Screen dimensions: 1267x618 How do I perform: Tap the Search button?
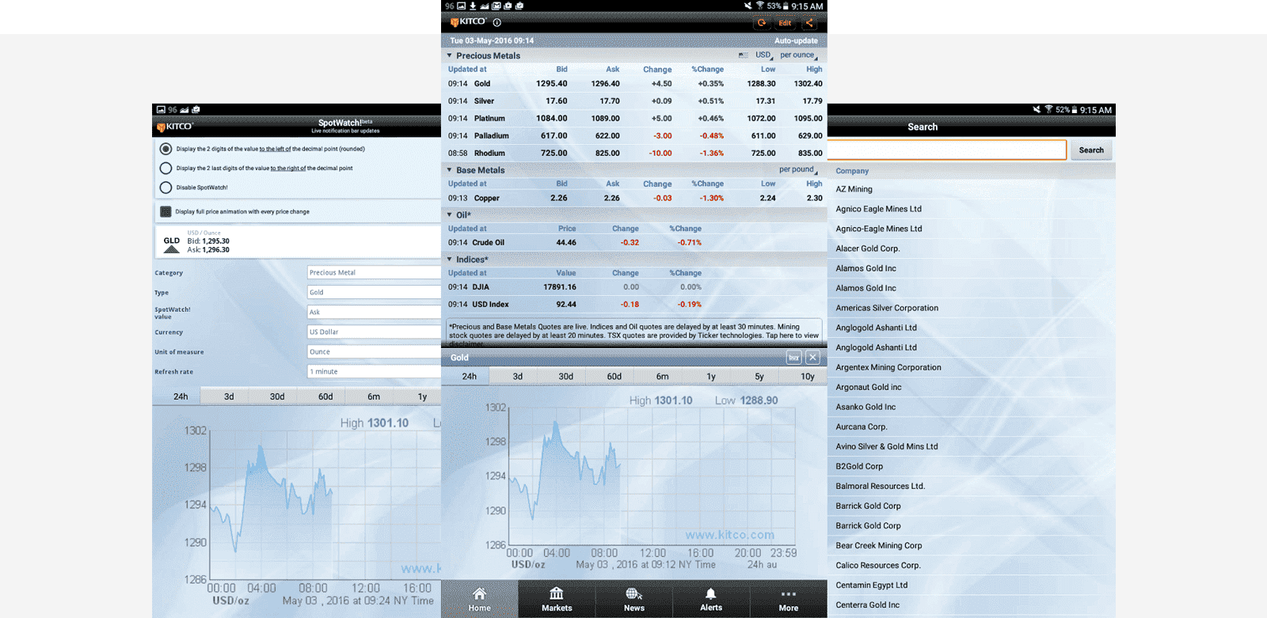click(1091, 150)
